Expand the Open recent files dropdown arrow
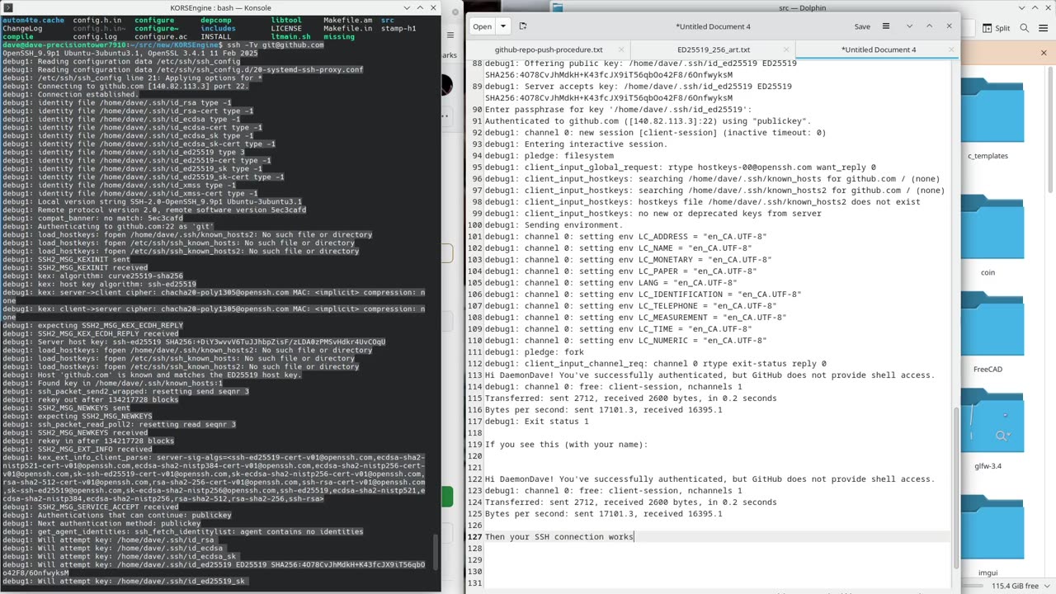Screen dimensions: 1056x594 502,26
